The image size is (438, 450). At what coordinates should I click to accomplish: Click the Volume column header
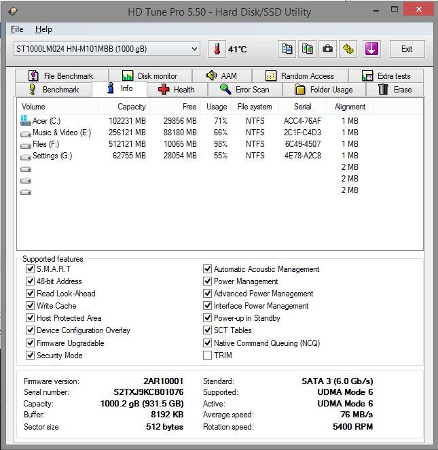pyautogui.click(x=58, y=107)
